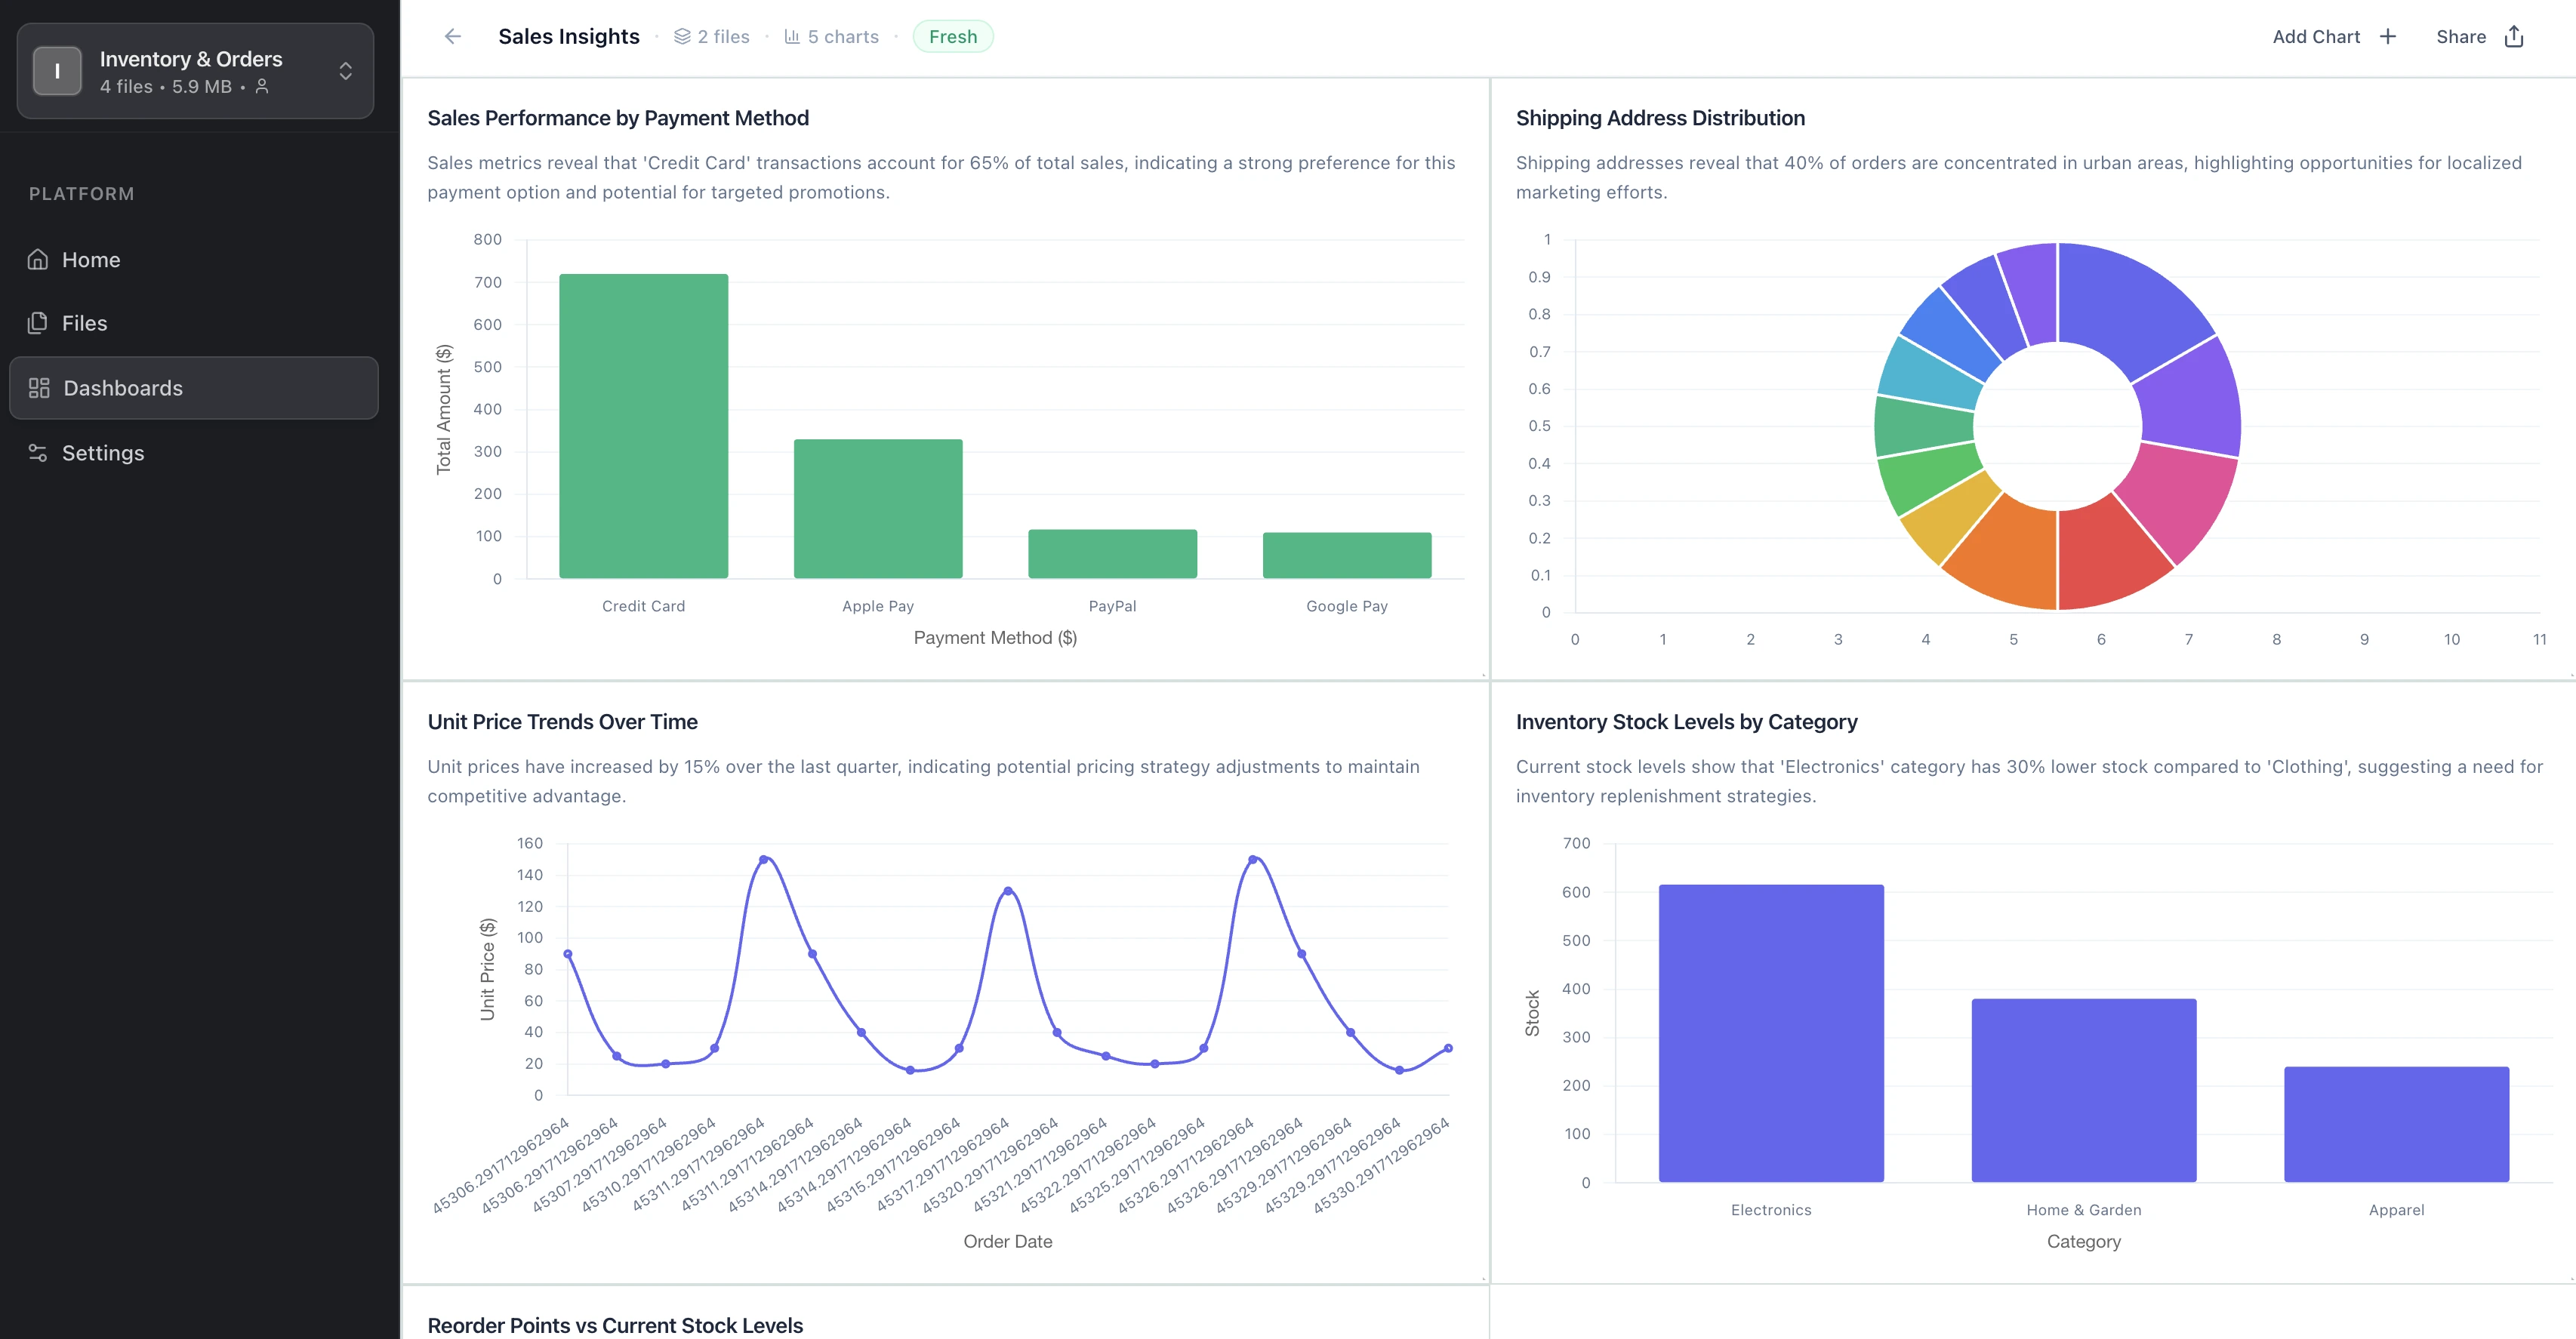Image resolution: width=2576 pixels, height=1339 pixels.
Task: Toggle the Fresh status badge
Action: pos(952,36)
